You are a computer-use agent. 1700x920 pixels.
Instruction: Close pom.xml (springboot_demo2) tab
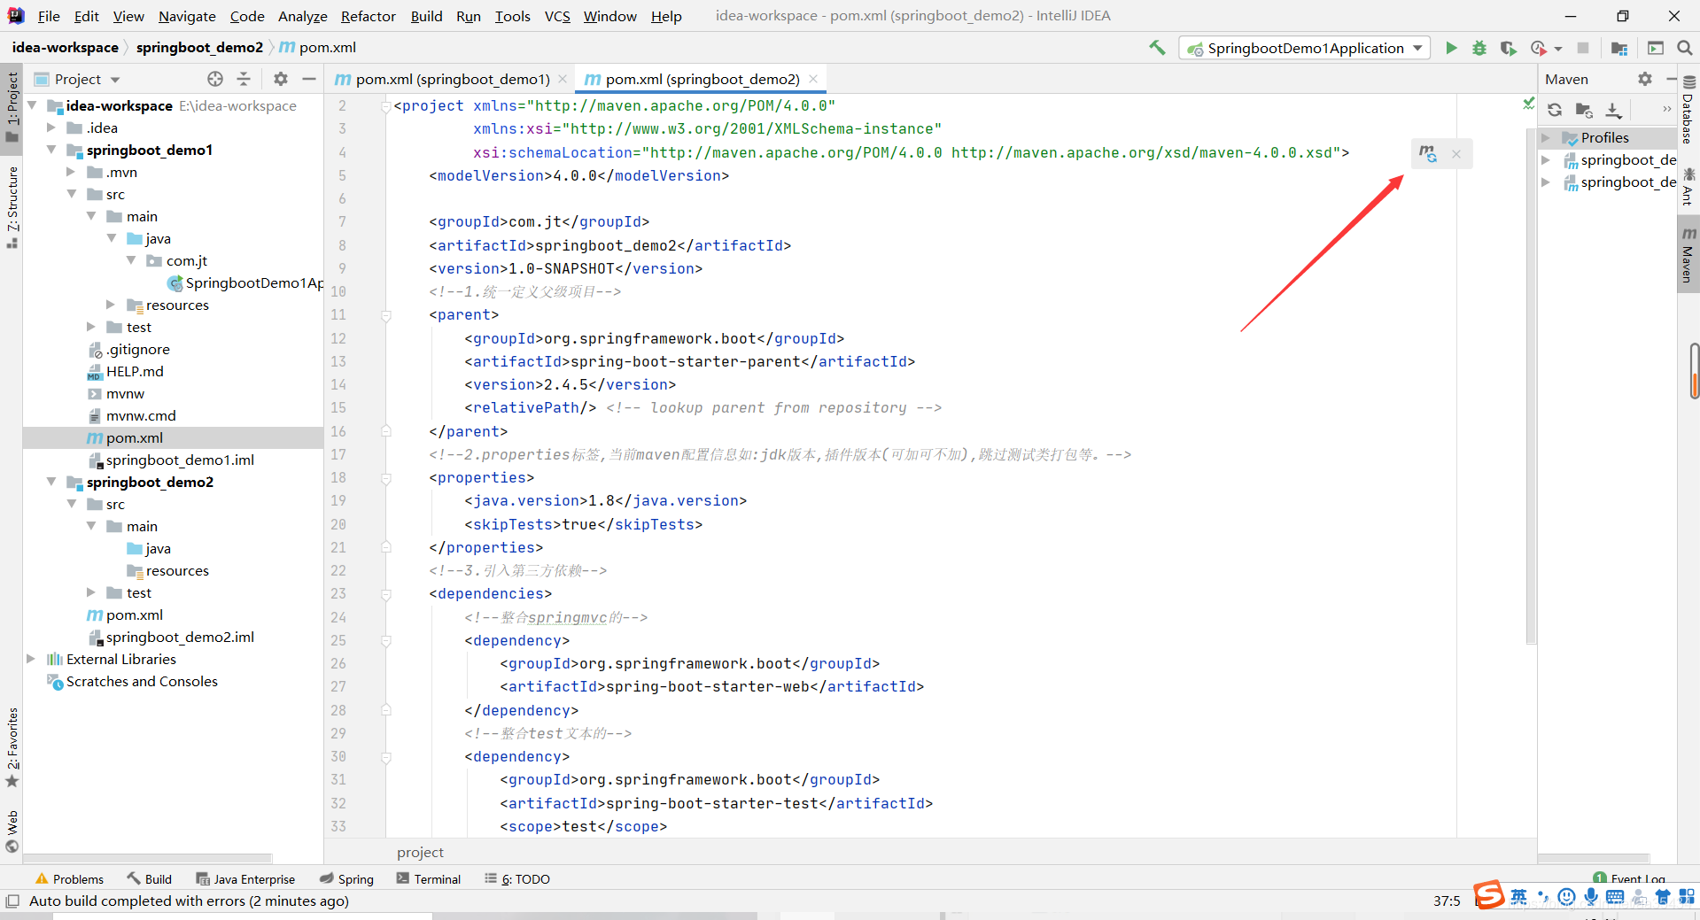(812, 79)
